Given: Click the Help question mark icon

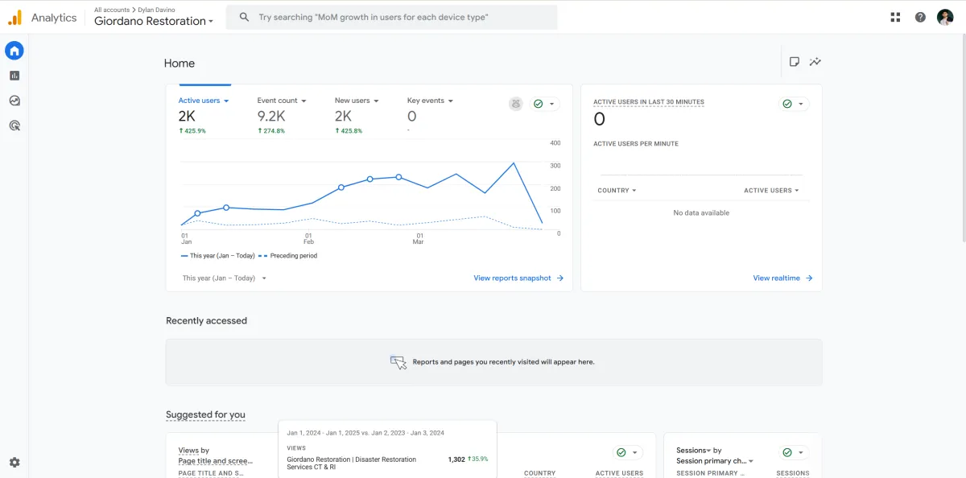Looking at the screenshot, I should (x=920, y=17).
